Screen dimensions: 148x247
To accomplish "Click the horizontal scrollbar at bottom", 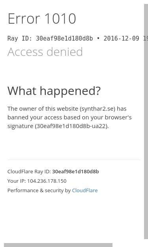I will (58, 245).
